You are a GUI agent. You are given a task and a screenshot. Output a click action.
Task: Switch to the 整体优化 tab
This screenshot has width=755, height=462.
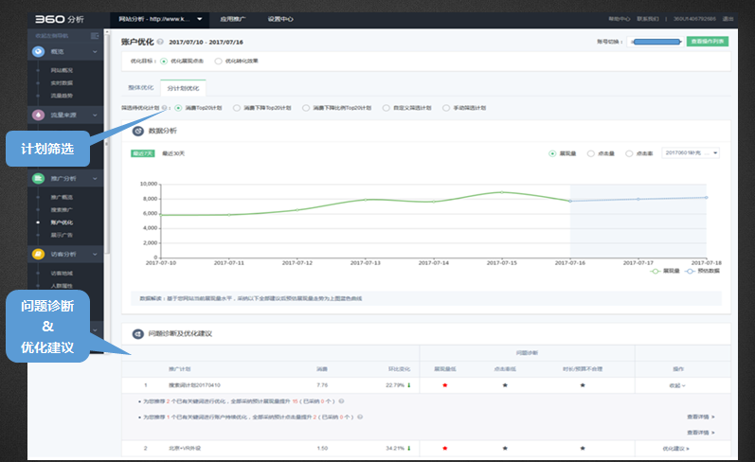[x=140, y=87]
